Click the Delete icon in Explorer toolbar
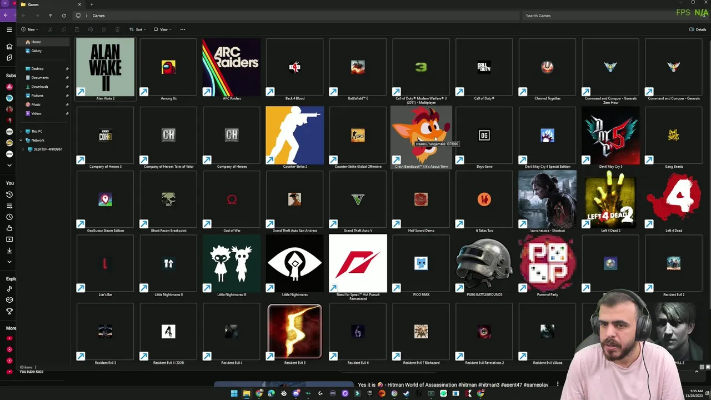 [117, 29]
